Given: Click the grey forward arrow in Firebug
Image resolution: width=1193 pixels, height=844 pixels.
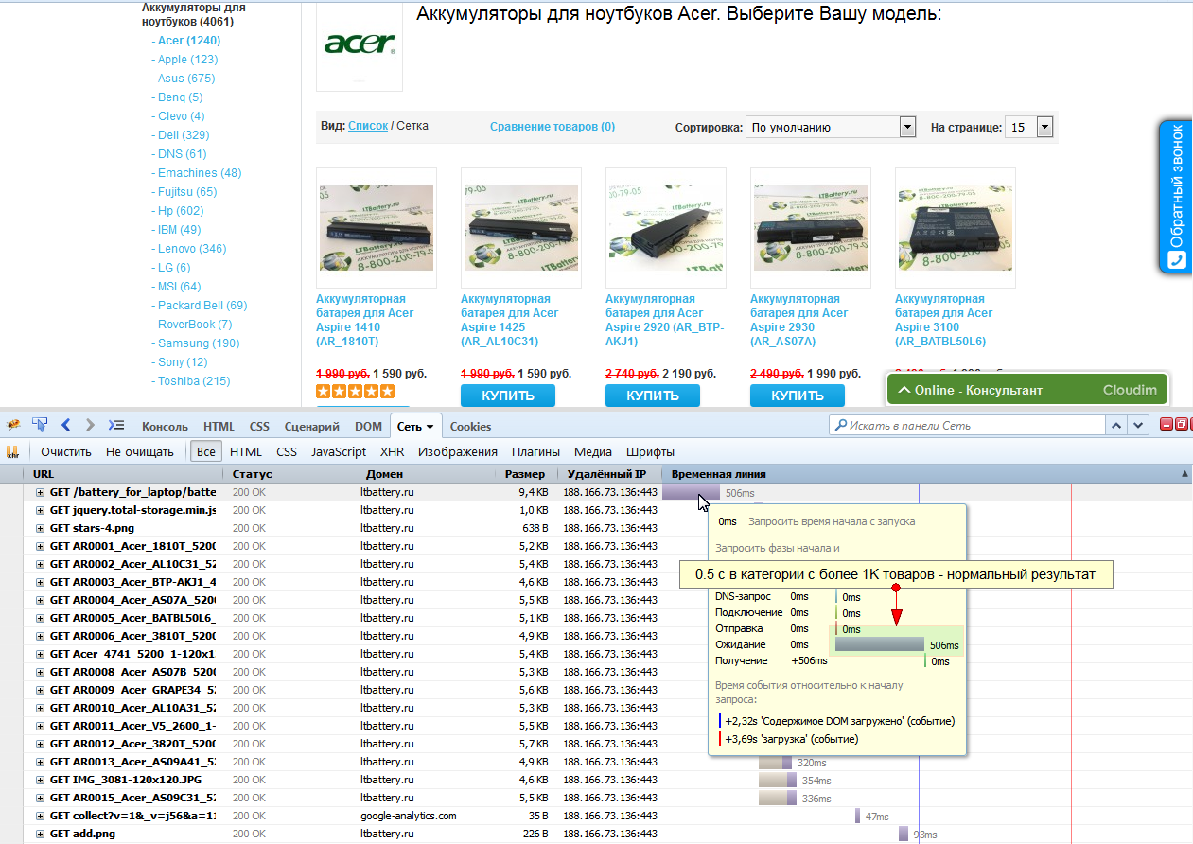Looking at the screenshot, I should coord(90,425).
